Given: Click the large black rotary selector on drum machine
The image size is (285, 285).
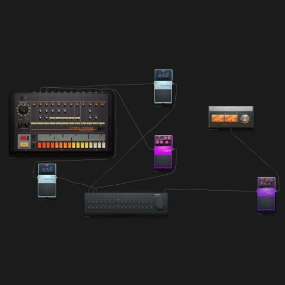Looking at the screenshot, I should click(23, 109).
